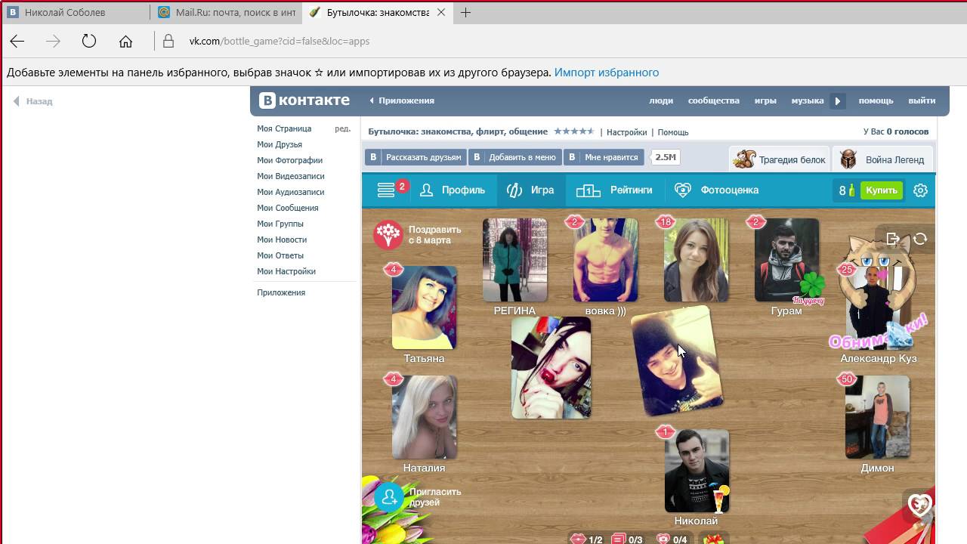This screenshot has width=967, height=544.
Task: Open люди in VK header
Action: [661, 100]
